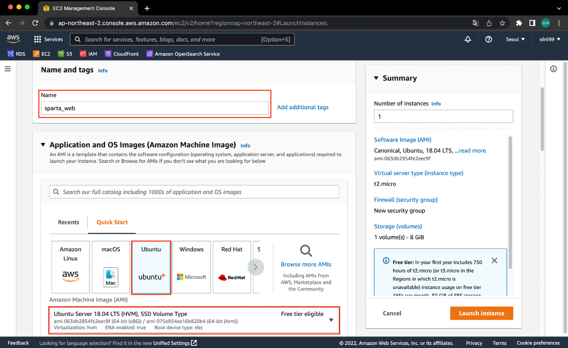
Task: Click read more in AMI summary
Action: 472,151
